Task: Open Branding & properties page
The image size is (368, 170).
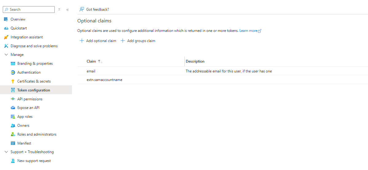Action: click(35, 64)
